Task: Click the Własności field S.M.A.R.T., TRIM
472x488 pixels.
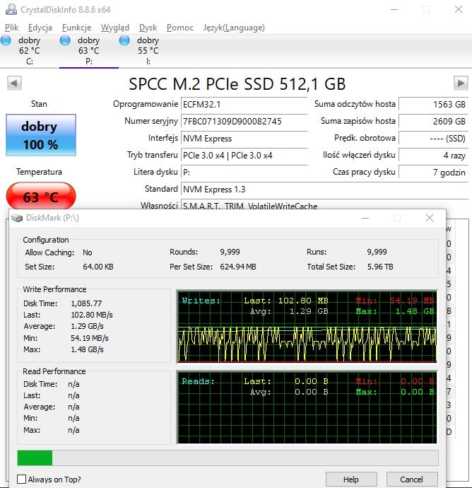Action: [x=324, y=204]
